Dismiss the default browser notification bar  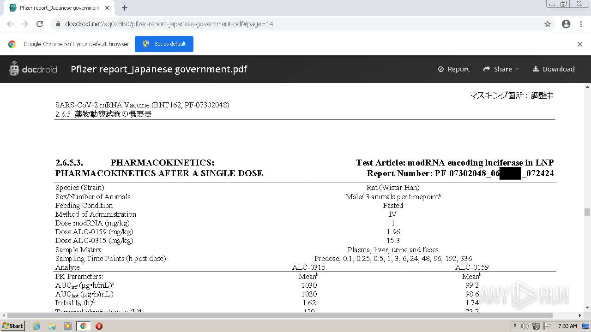click(580, 44)
